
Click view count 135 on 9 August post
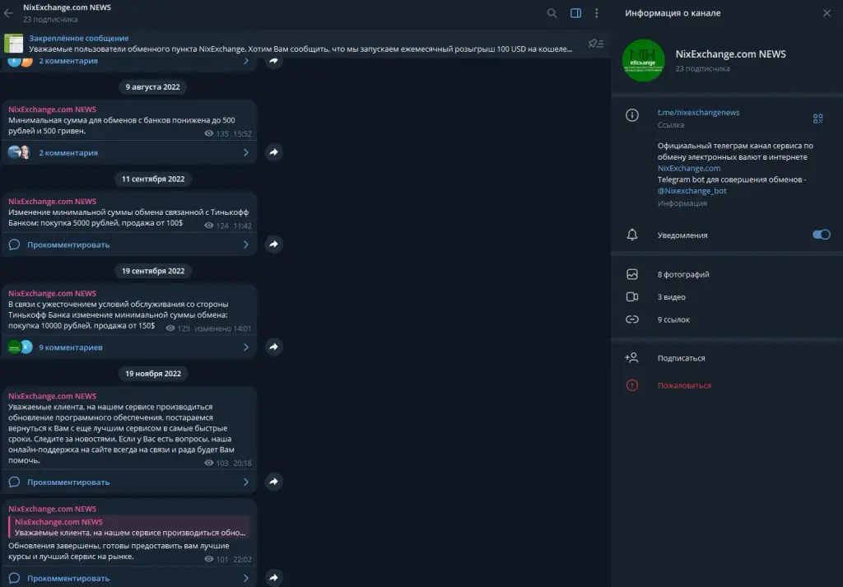point(217,134)
